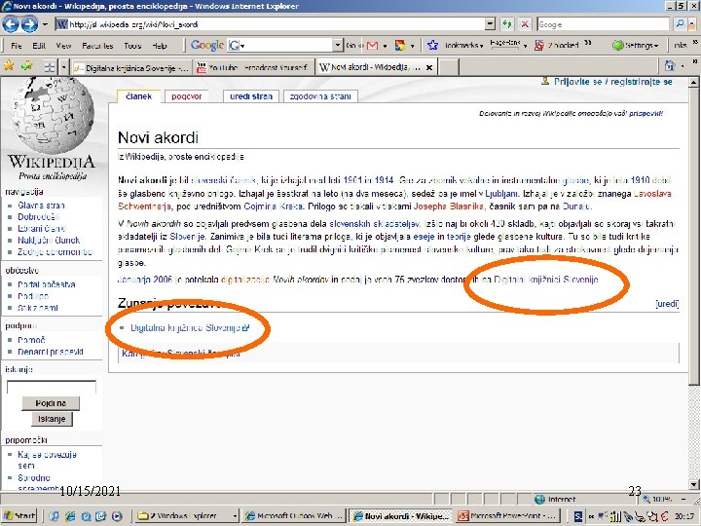Open Digitalna knjižnica Slovenije external link
This screenshot has height=526, width=701.
tap(189, 328)
